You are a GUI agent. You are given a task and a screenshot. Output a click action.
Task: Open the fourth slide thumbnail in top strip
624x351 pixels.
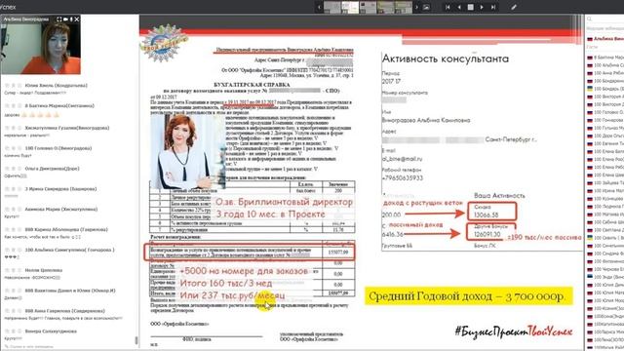(x=386, y=7)
